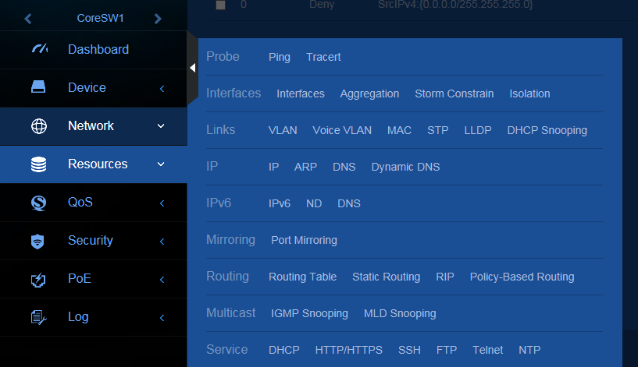Go to previous device with left arrow

point(29,18)
